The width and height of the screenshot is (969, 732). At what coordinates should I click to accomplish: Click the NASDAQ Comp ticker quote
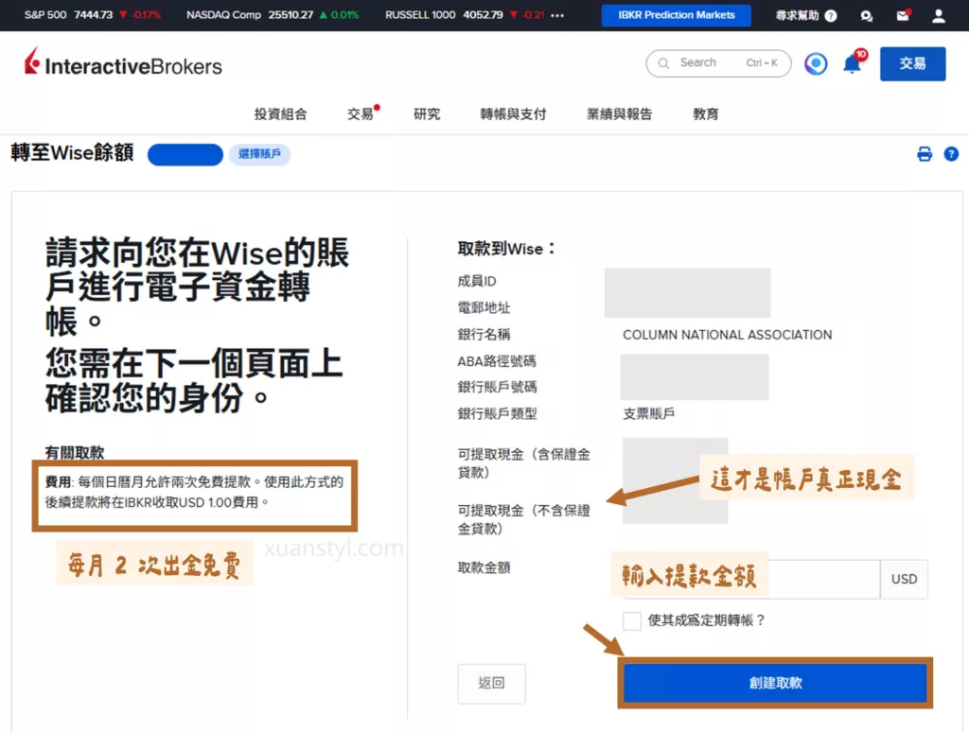tap(273, 15)
